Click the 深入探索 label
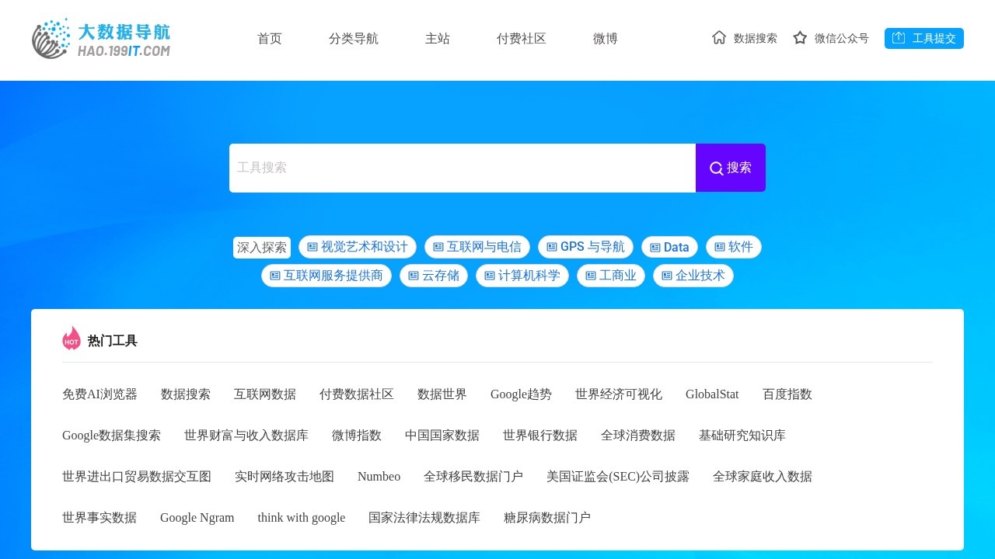This screenshot has height=559, width=995. [x=262, y=248]
